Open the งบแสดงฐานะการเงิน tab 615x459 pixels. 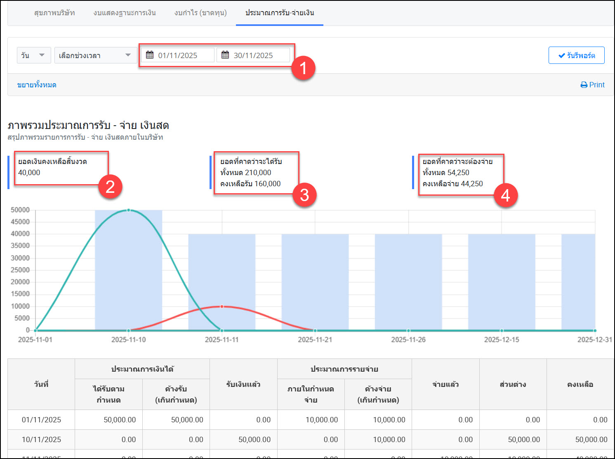coord(125,13)
